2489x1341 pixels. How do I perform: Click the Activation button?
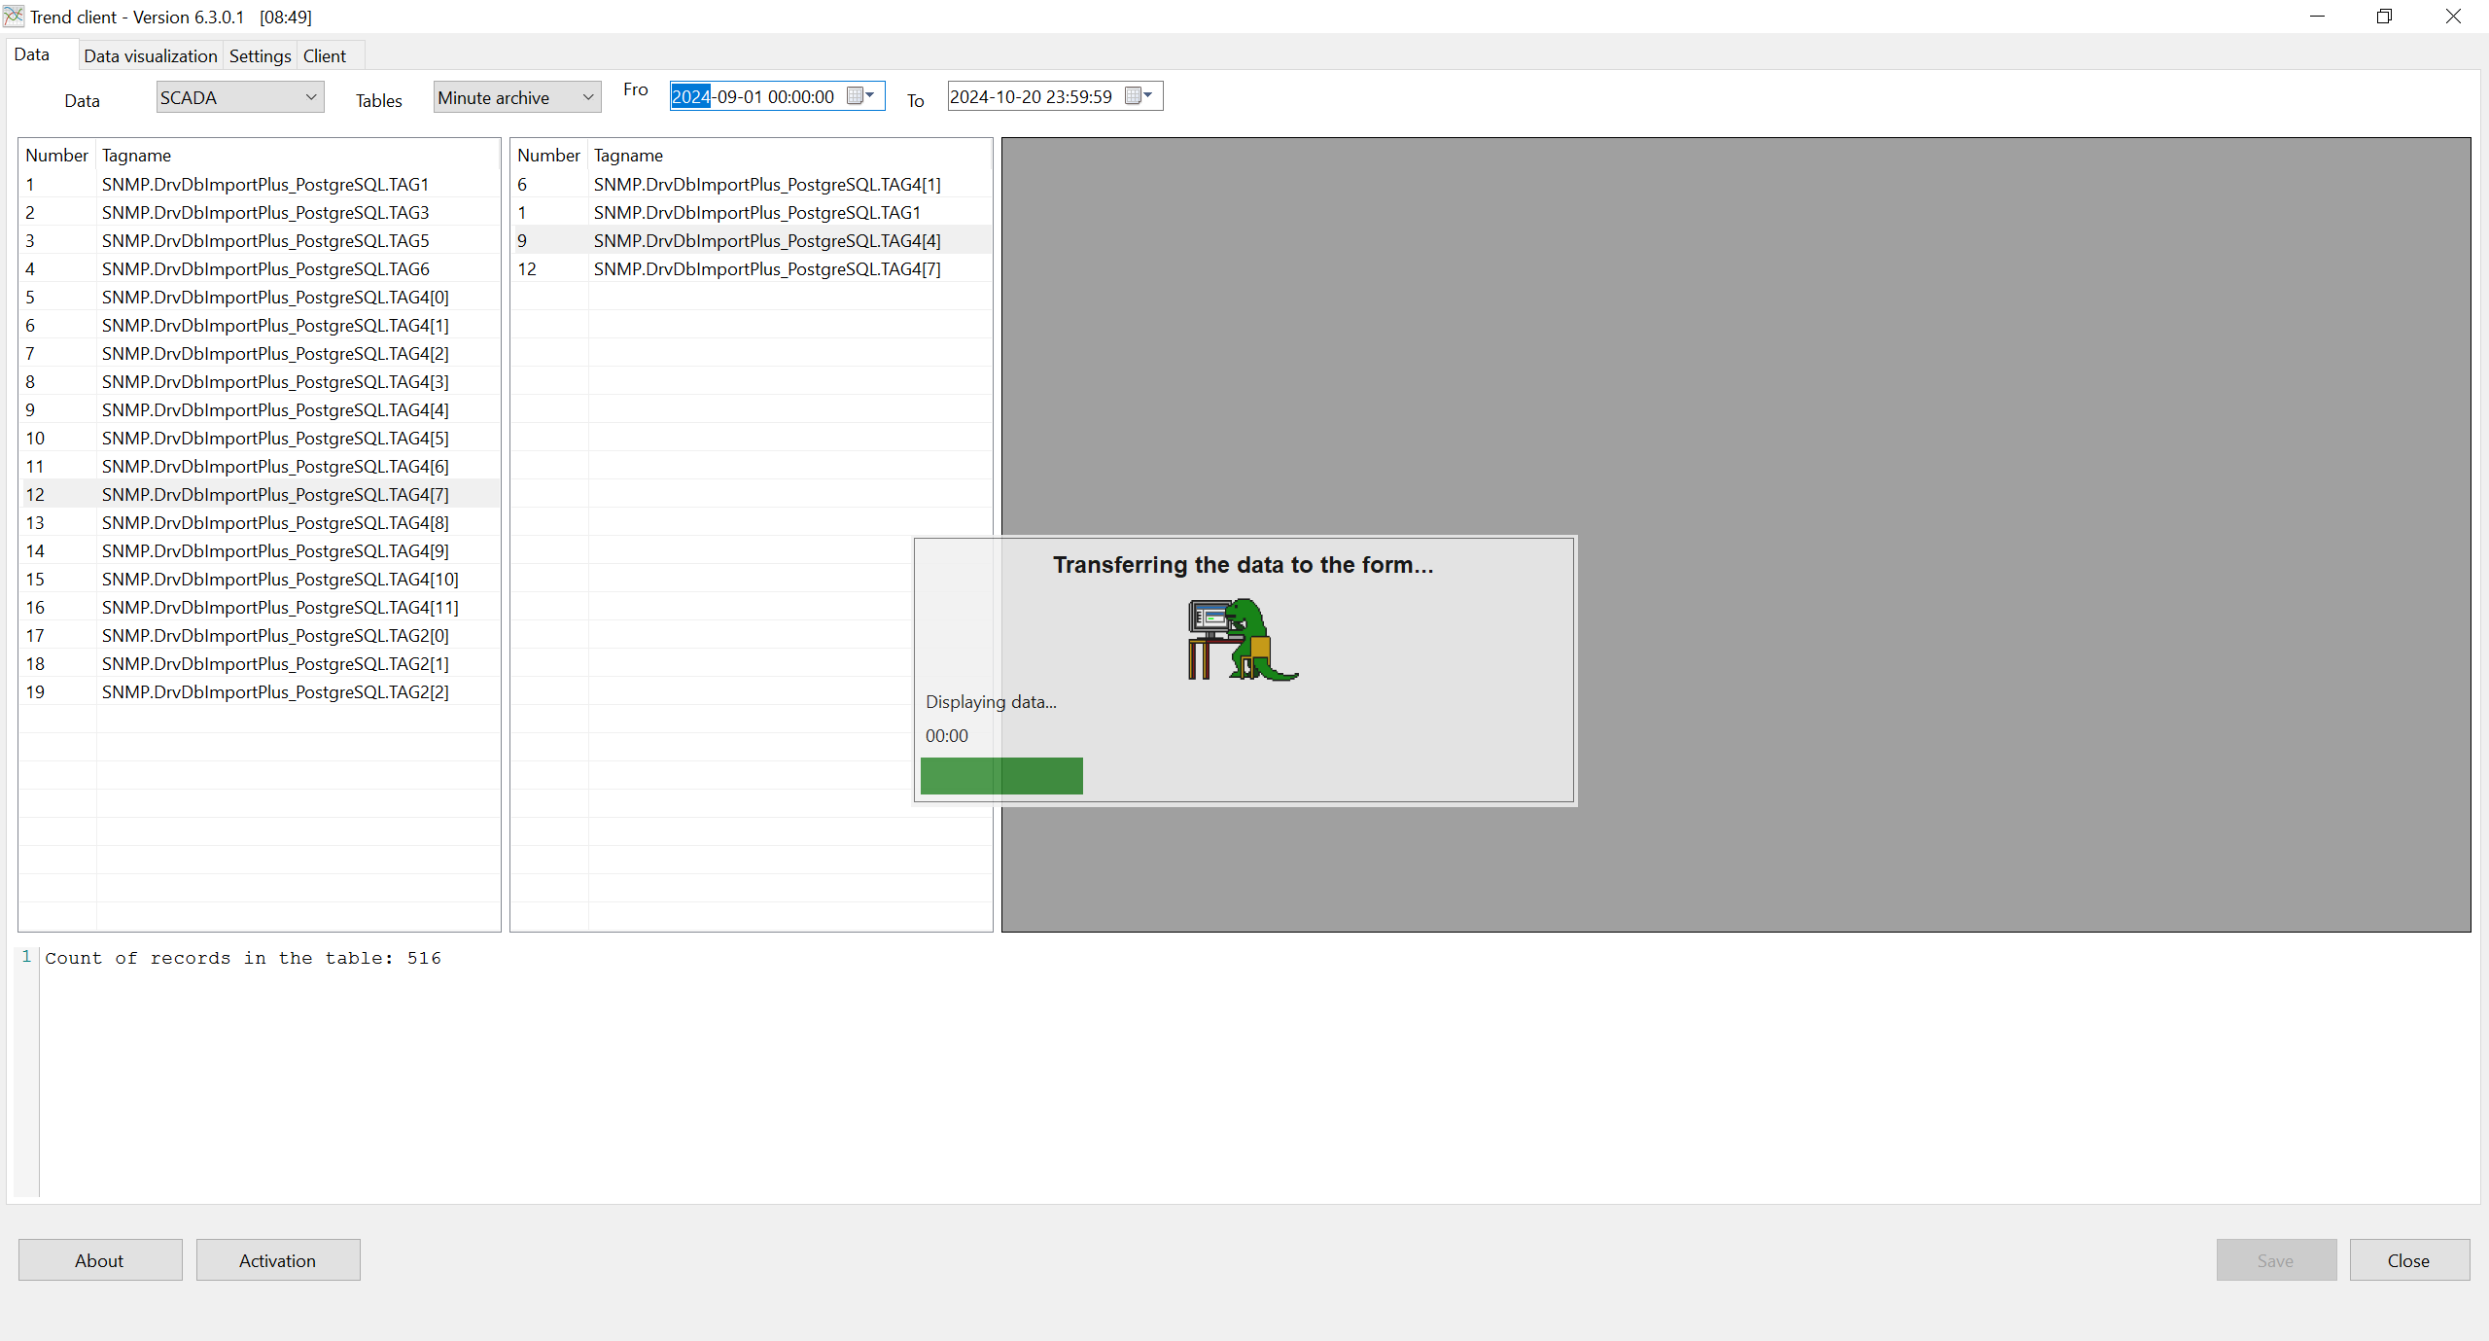click(278, 1260)
